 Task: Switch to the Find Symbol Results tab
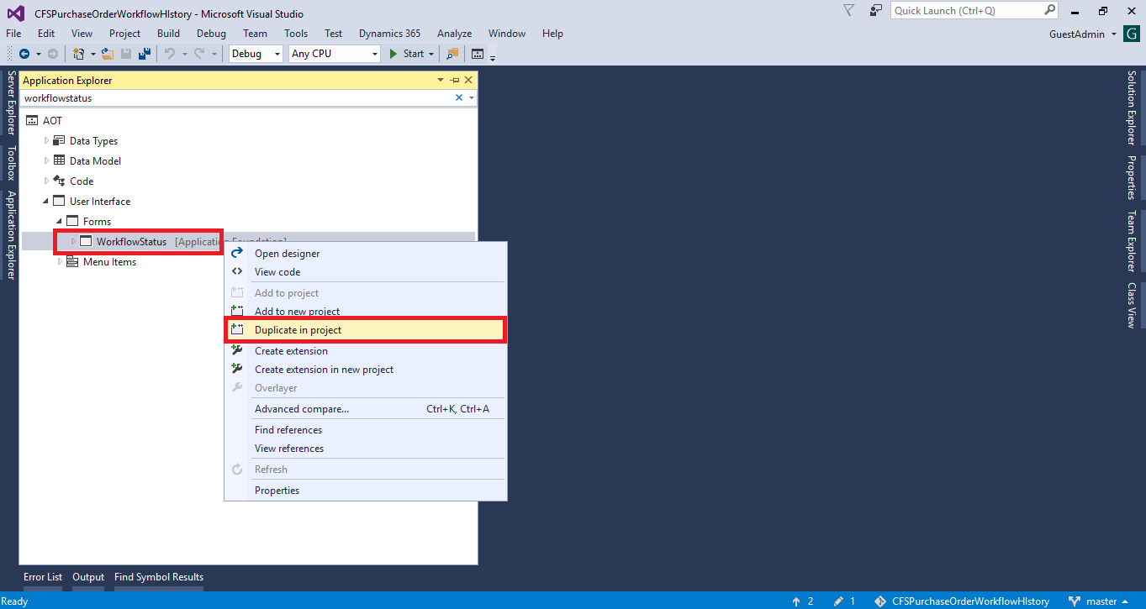tap(159, 577)
